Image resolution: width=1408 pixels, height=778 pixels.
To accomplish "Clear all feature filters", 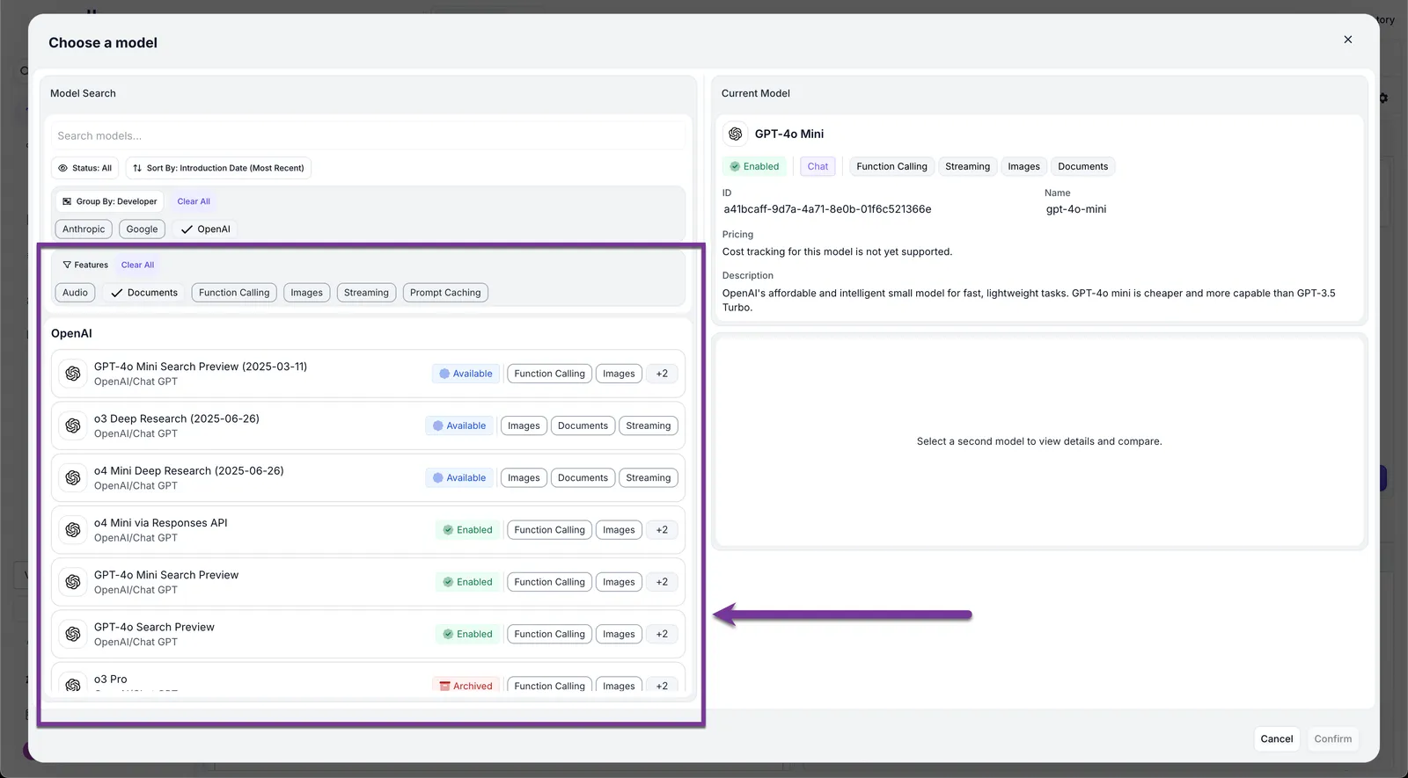I will click(137, 265).
